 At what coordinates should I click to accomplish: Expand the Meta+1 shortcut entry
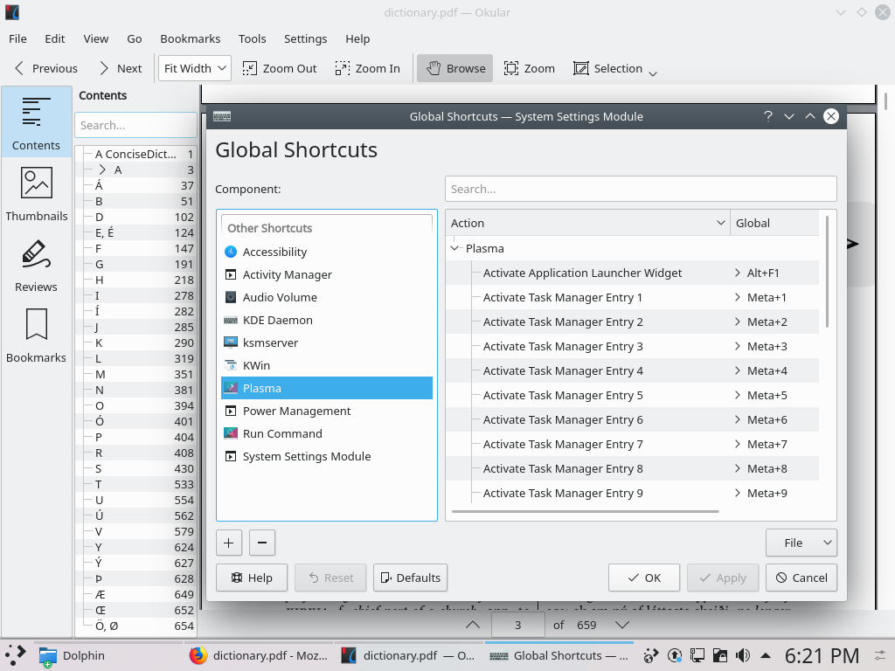[x=737, y=297]
